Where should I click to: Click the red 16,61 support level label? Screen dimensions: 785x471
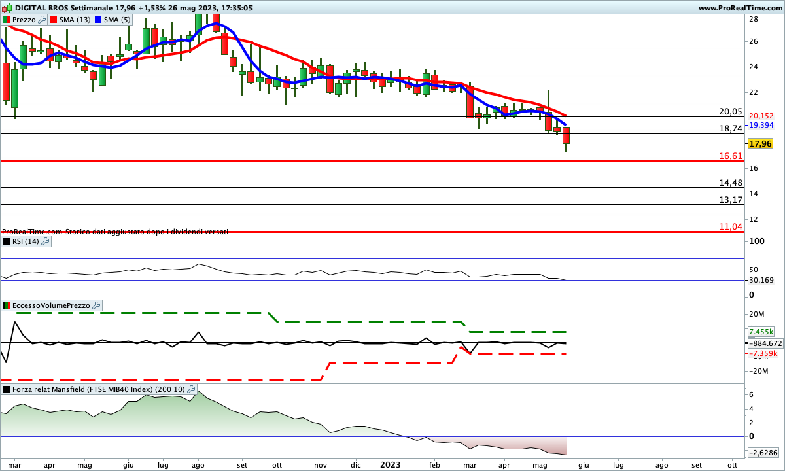(x=731, y=156)
